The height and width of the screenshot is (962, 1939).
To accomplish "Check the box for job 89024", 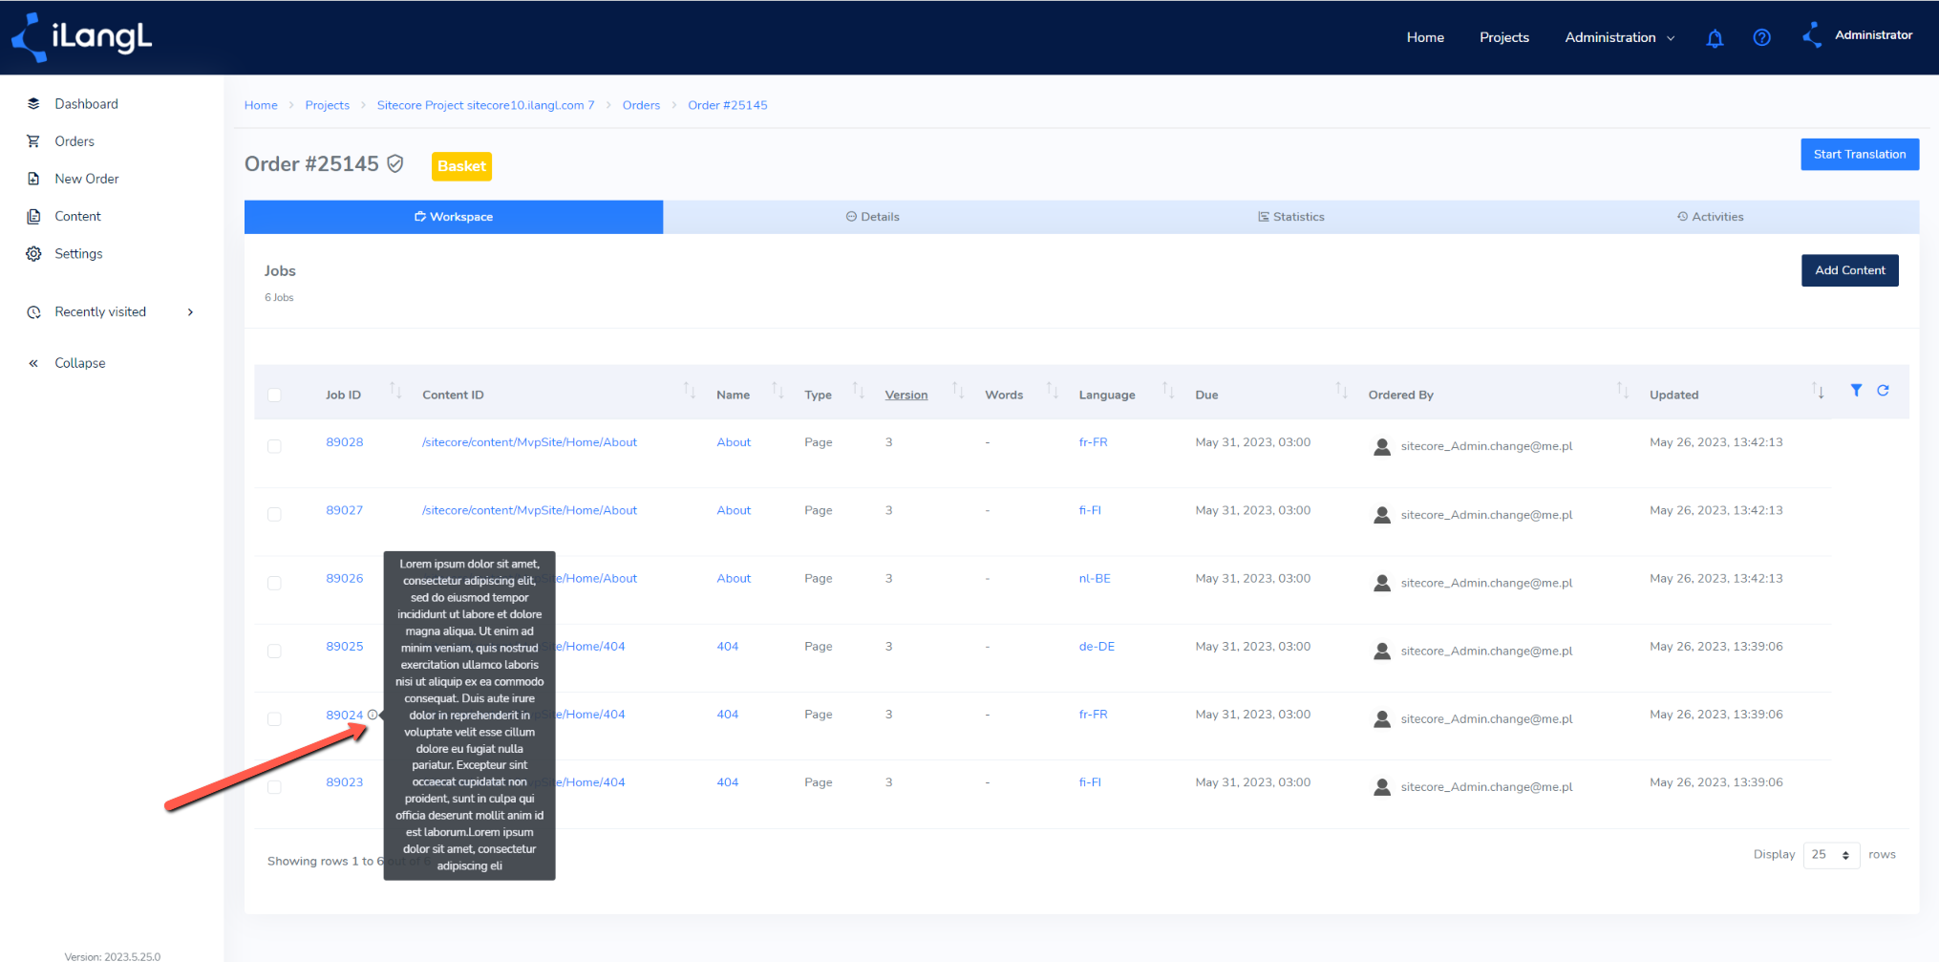I will click(x=274, y=718).
